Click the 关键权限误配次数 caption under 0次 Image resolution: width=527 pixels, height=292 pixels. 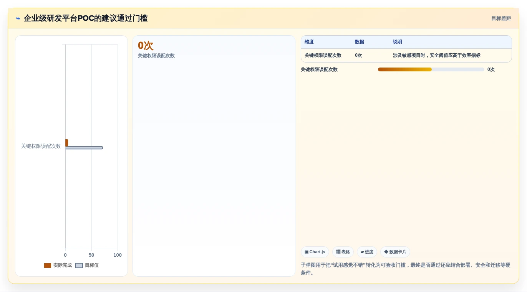click(156, 56)
